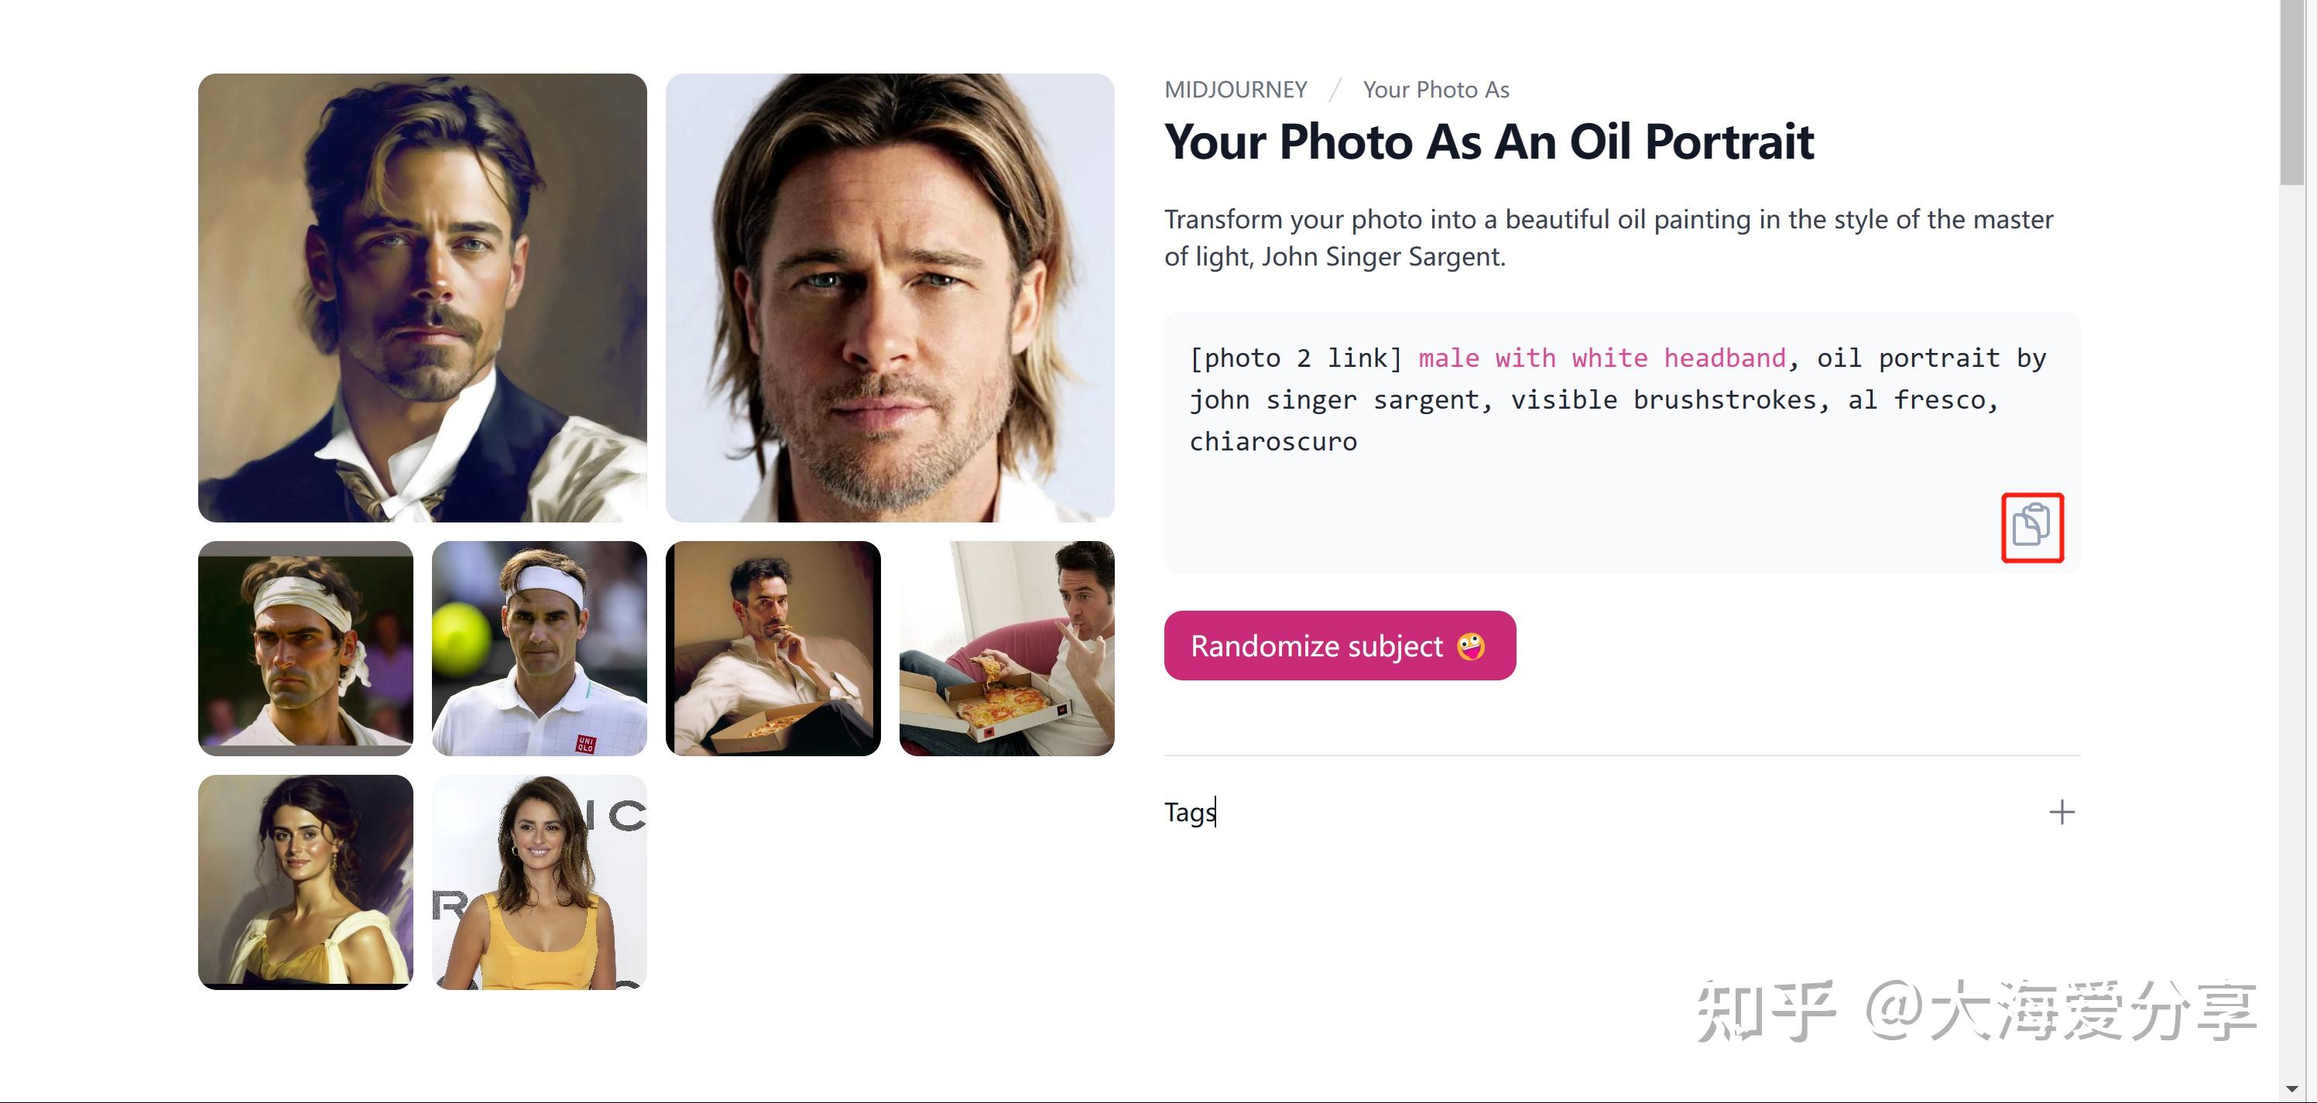The image size is (2317, 1103).
Task: Click the pink 'male with white headband' text
Action: [x=1601, y=358]
